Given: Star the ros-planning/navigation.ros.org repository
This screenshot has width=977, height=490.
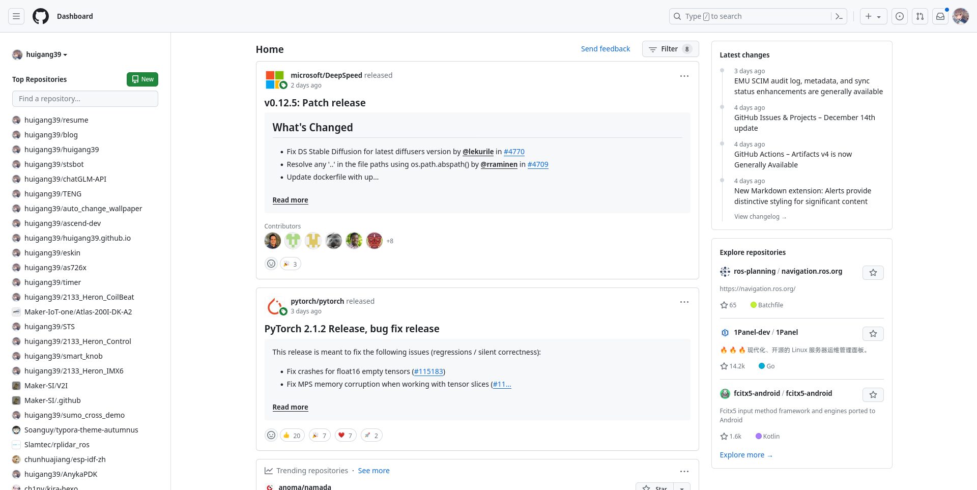Looking at the screenshot, I should pyautogui.click(x=873, y=273).
